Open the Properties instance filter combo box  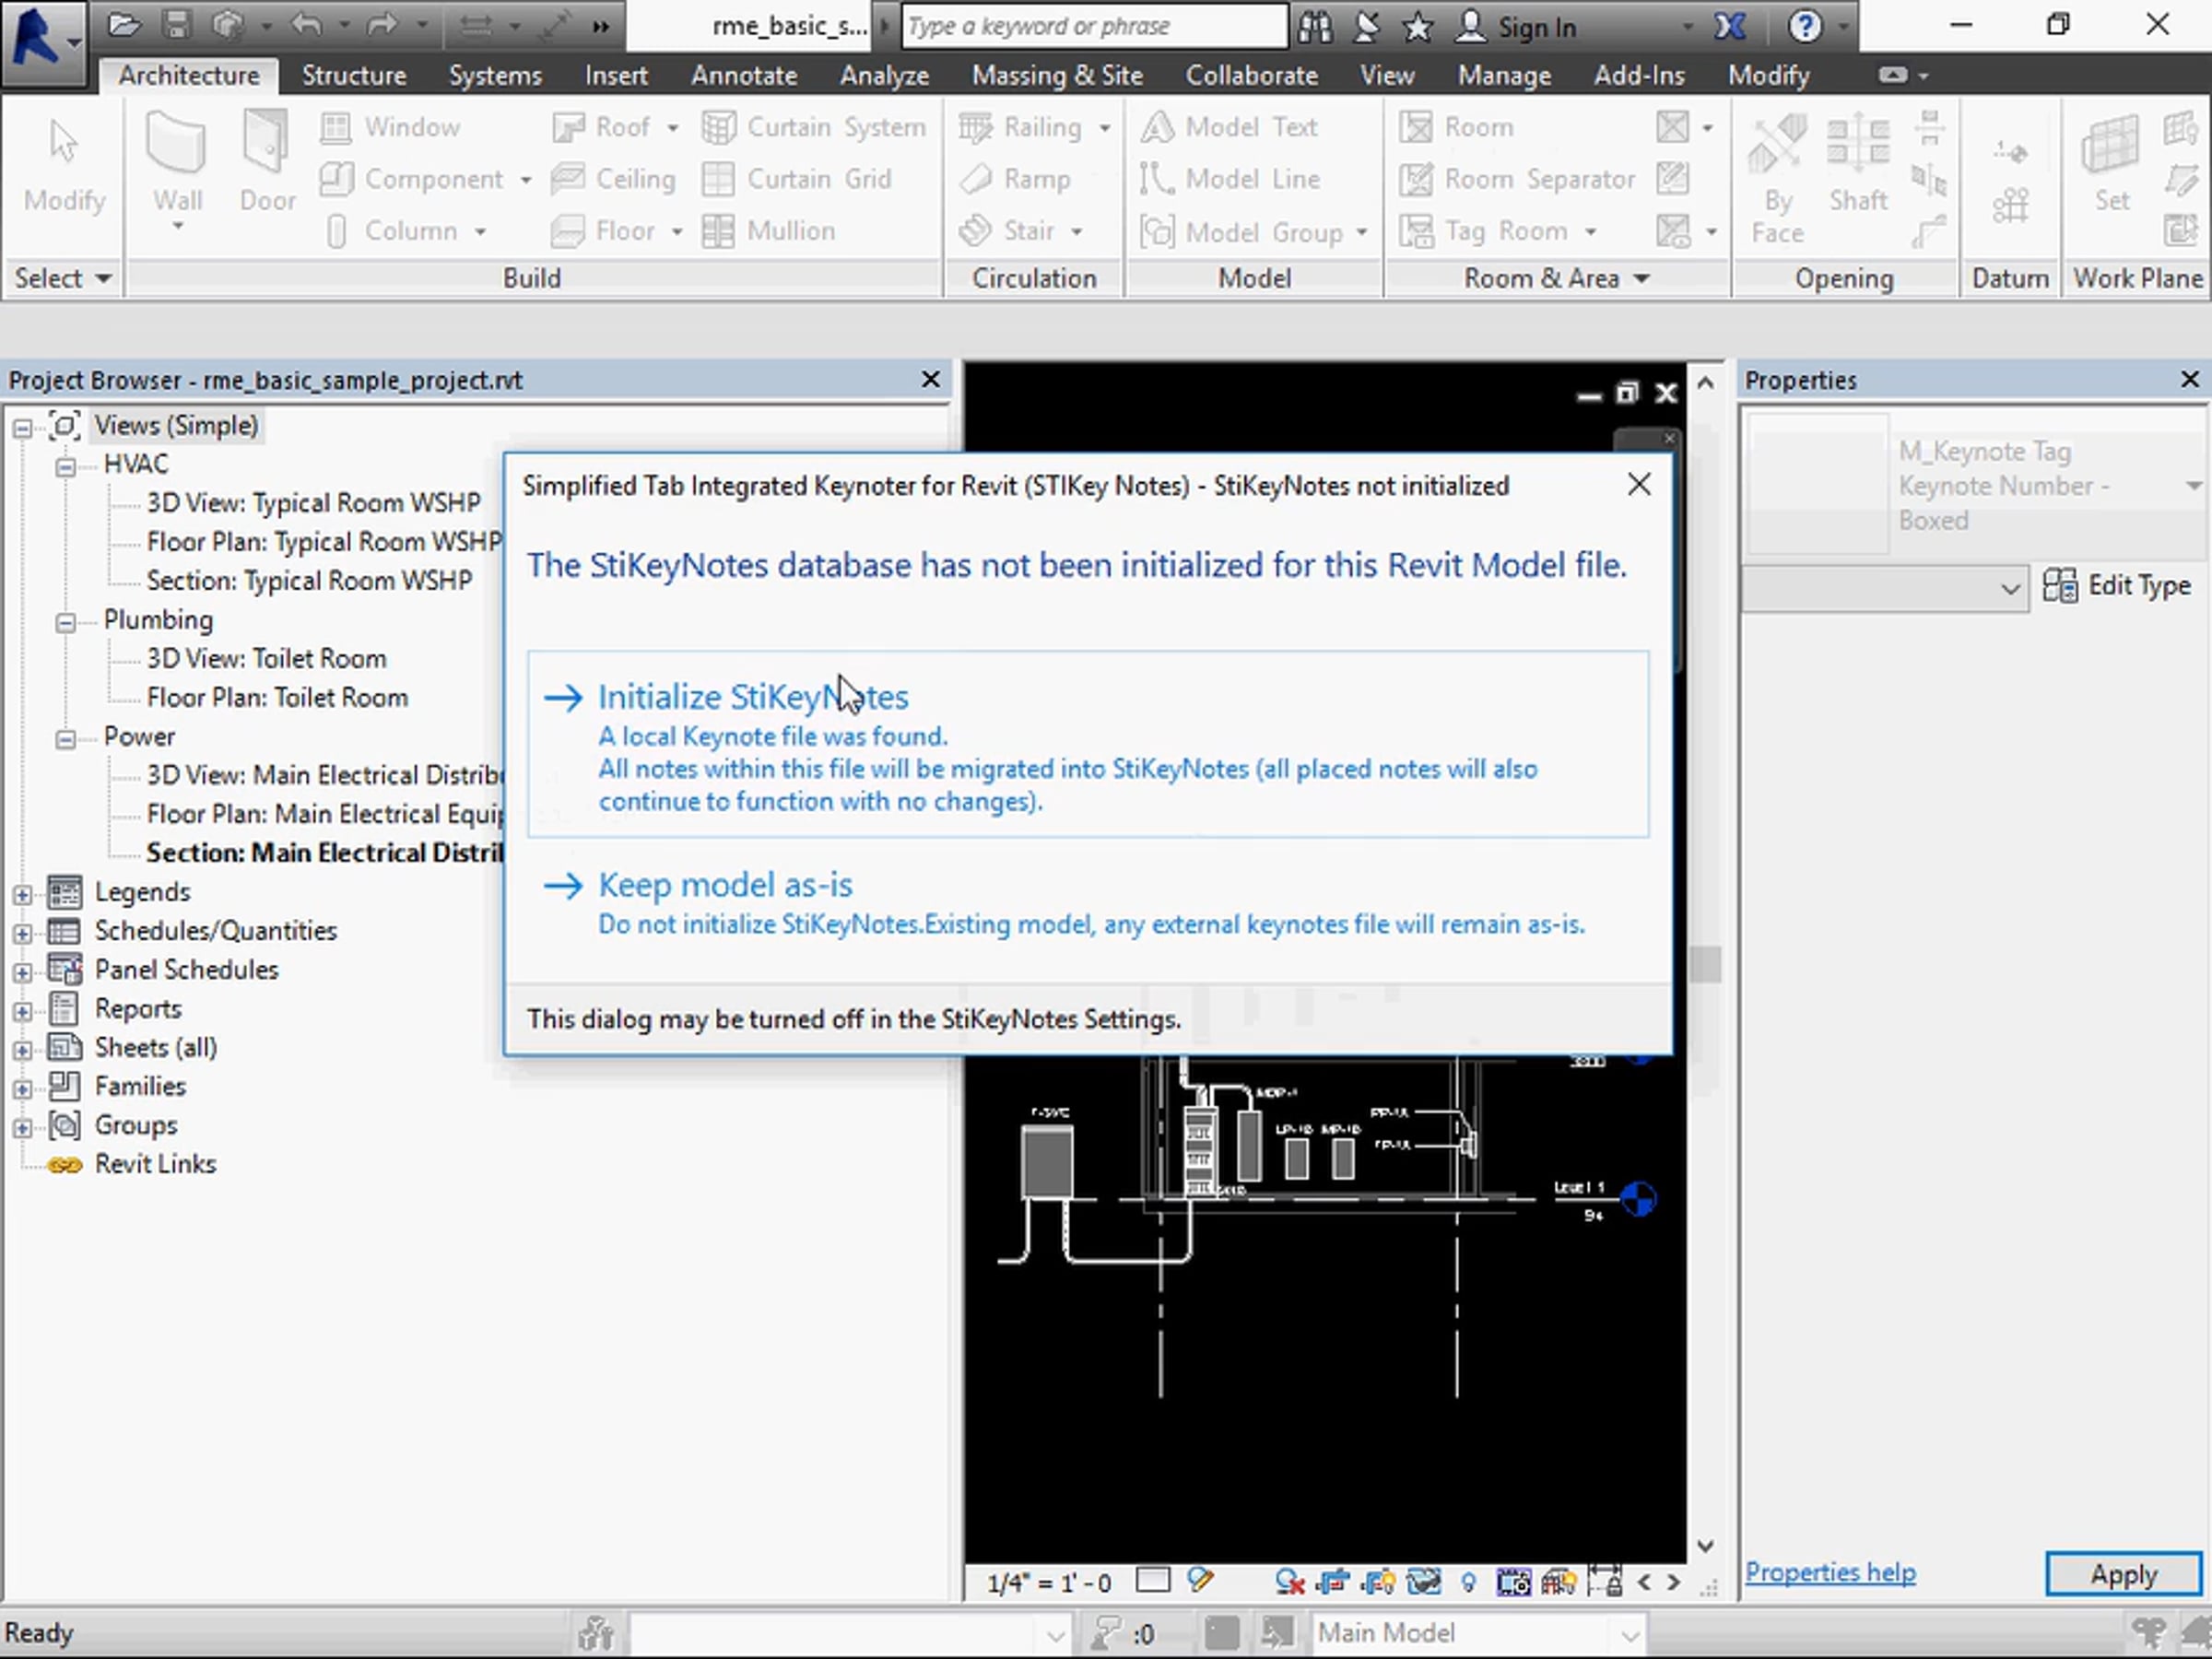1884,588
